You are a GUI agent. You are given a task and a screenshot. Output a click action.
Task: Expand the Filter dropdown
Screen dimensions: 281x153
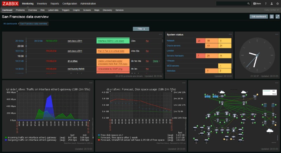(x=141, y=29)
